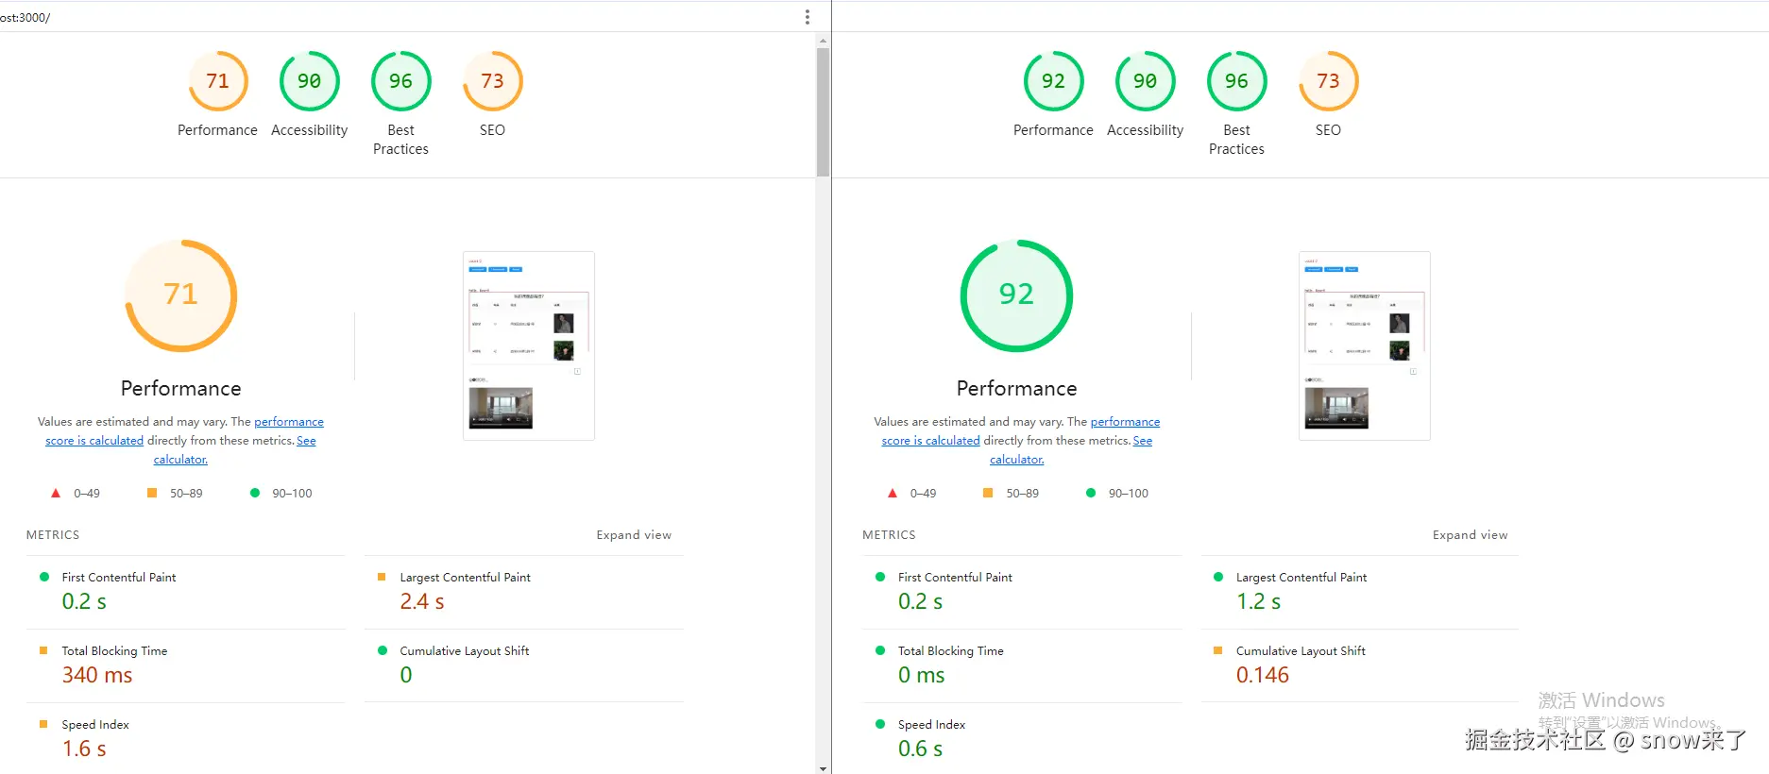Click Expand view in the left report

click(x=634, y=535)
